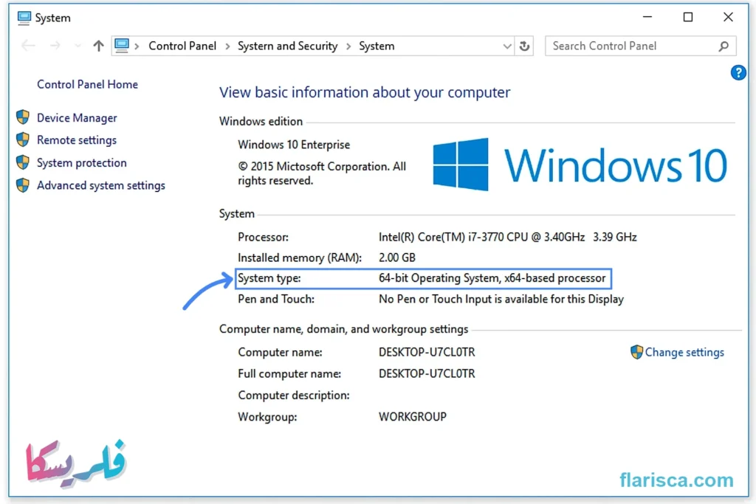Open System and Security breadcrumb
Image resolution: width=756 pixels, height=504 pixels.
point(287,46)
